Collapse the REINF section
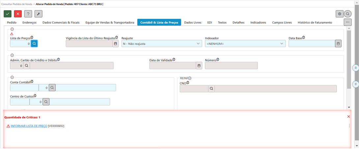The image size is (359, 149). coord(190,78)
